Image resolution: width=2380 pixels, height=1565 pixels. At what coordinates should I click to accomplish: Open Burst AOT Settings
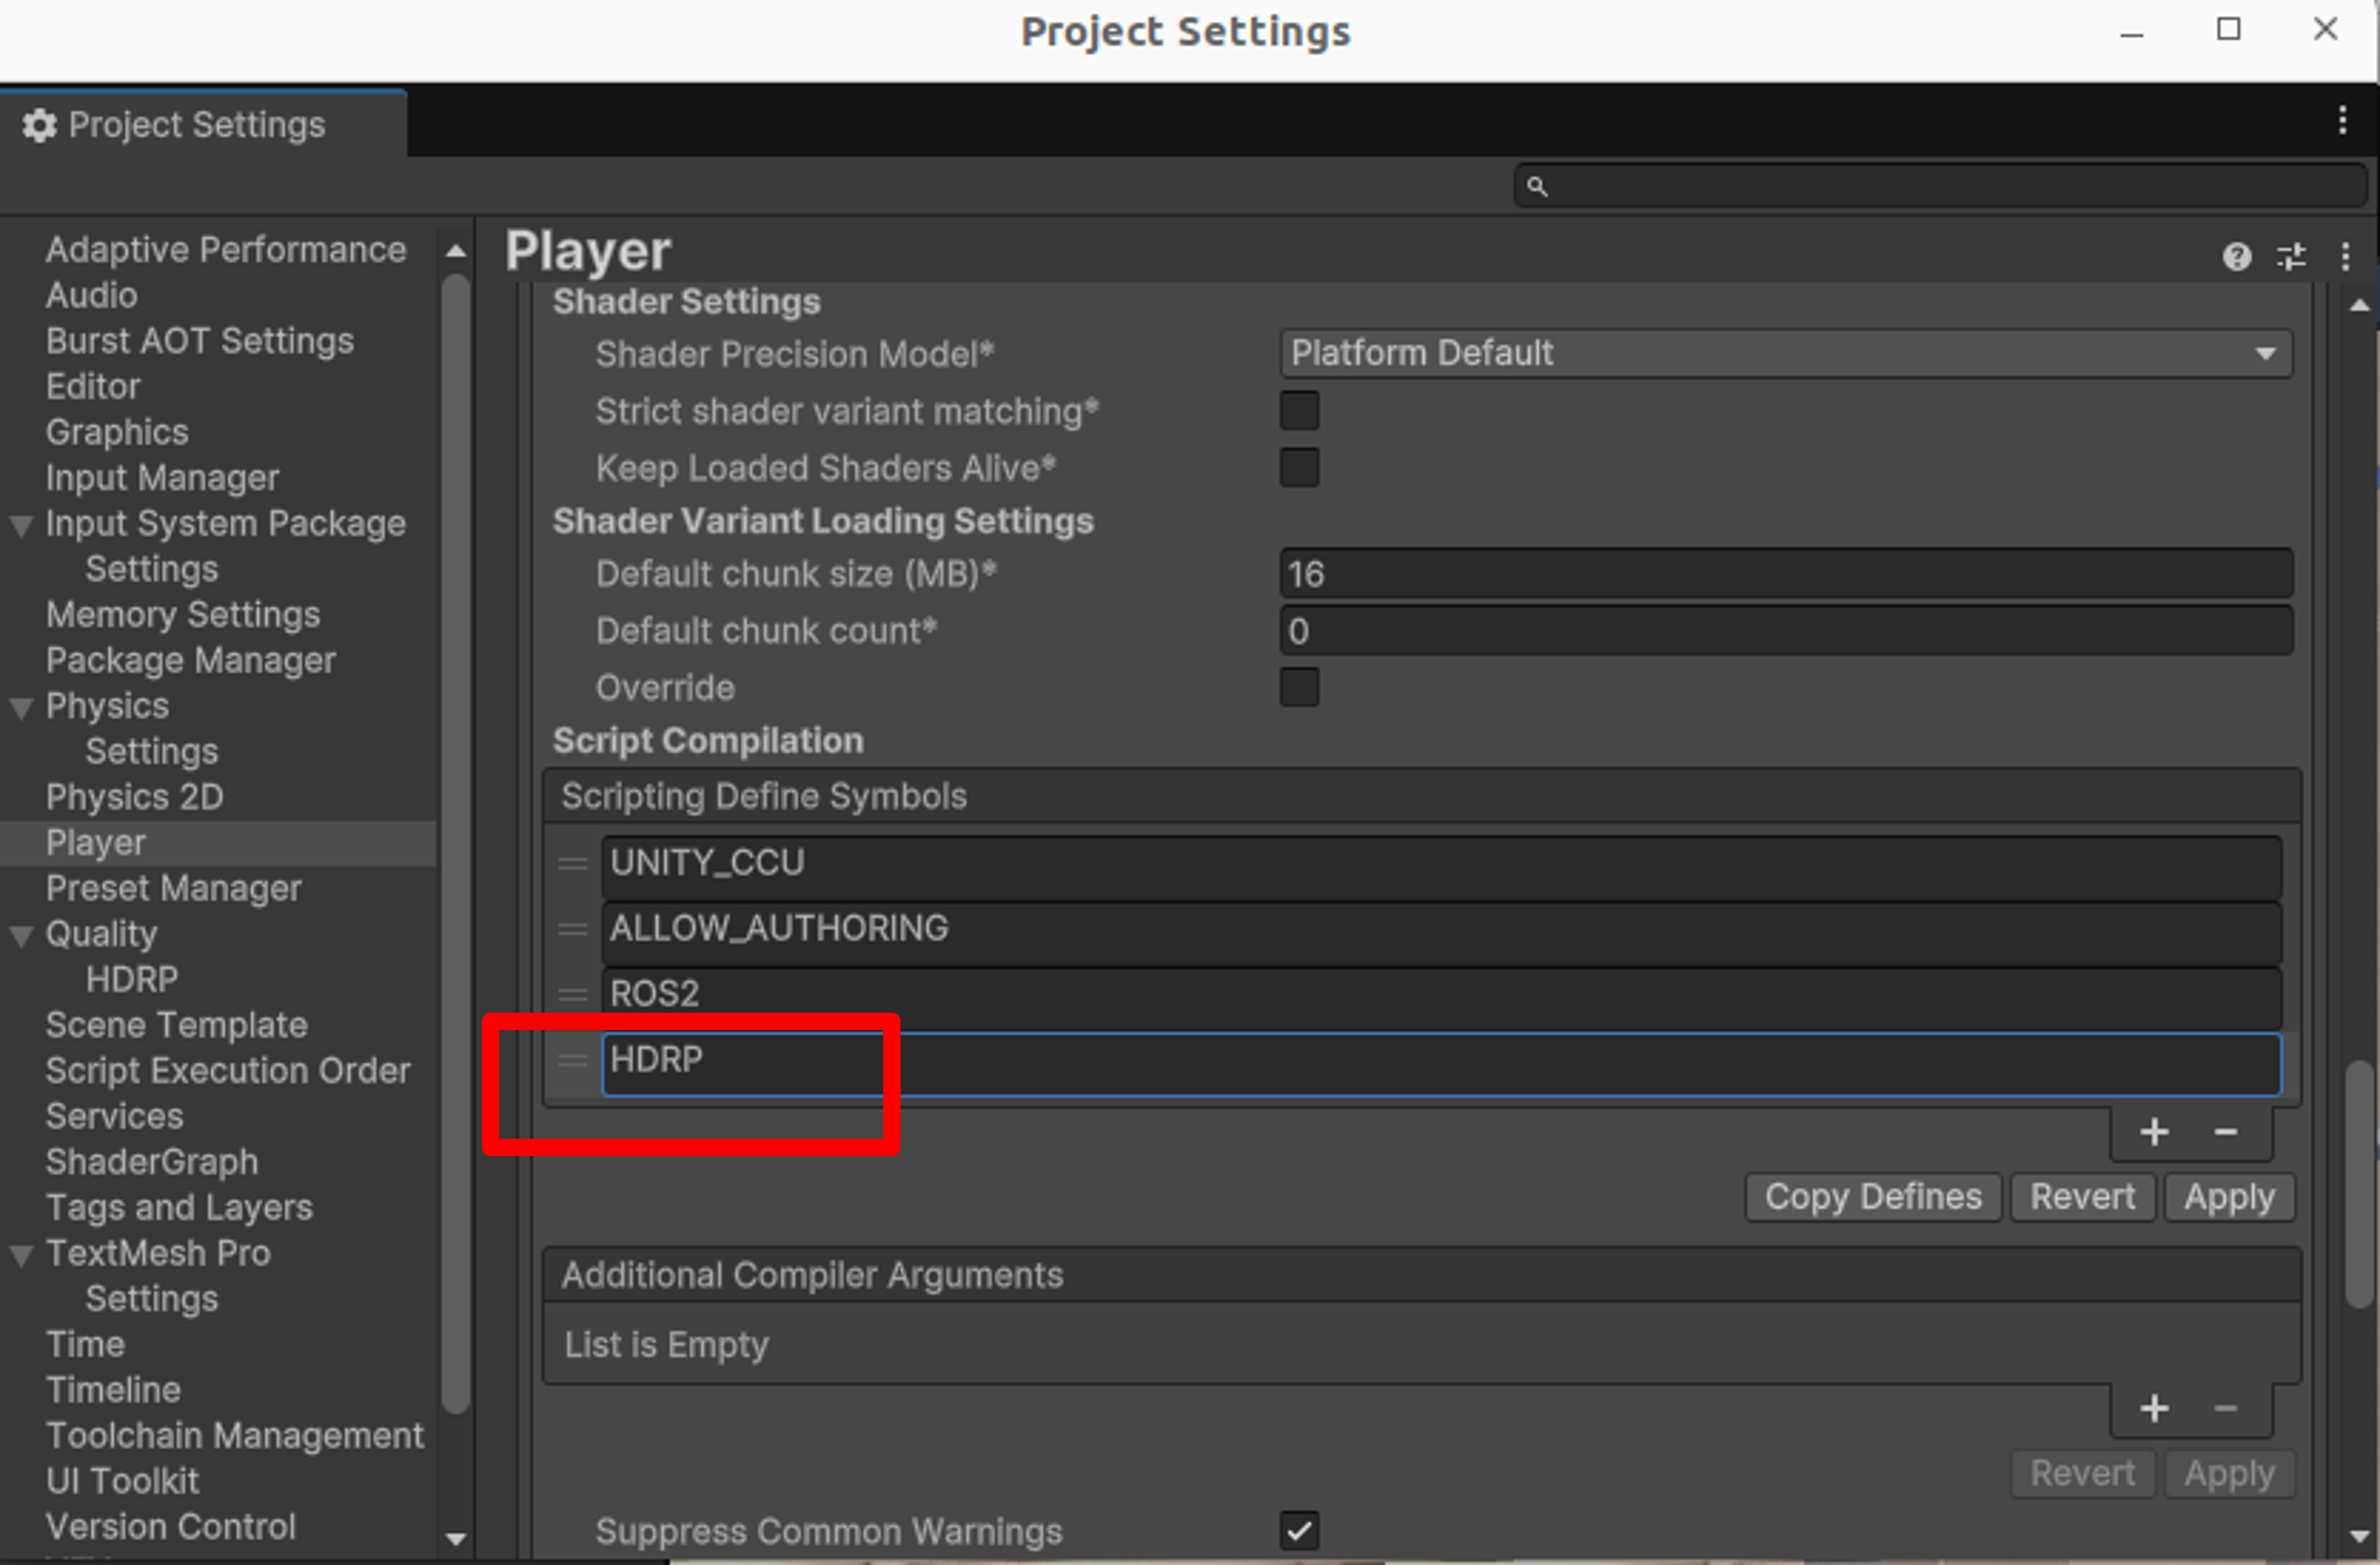point(200,341)
